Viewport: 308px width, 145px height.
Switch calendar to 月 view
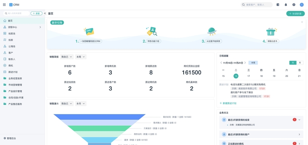tap(300, 62)
